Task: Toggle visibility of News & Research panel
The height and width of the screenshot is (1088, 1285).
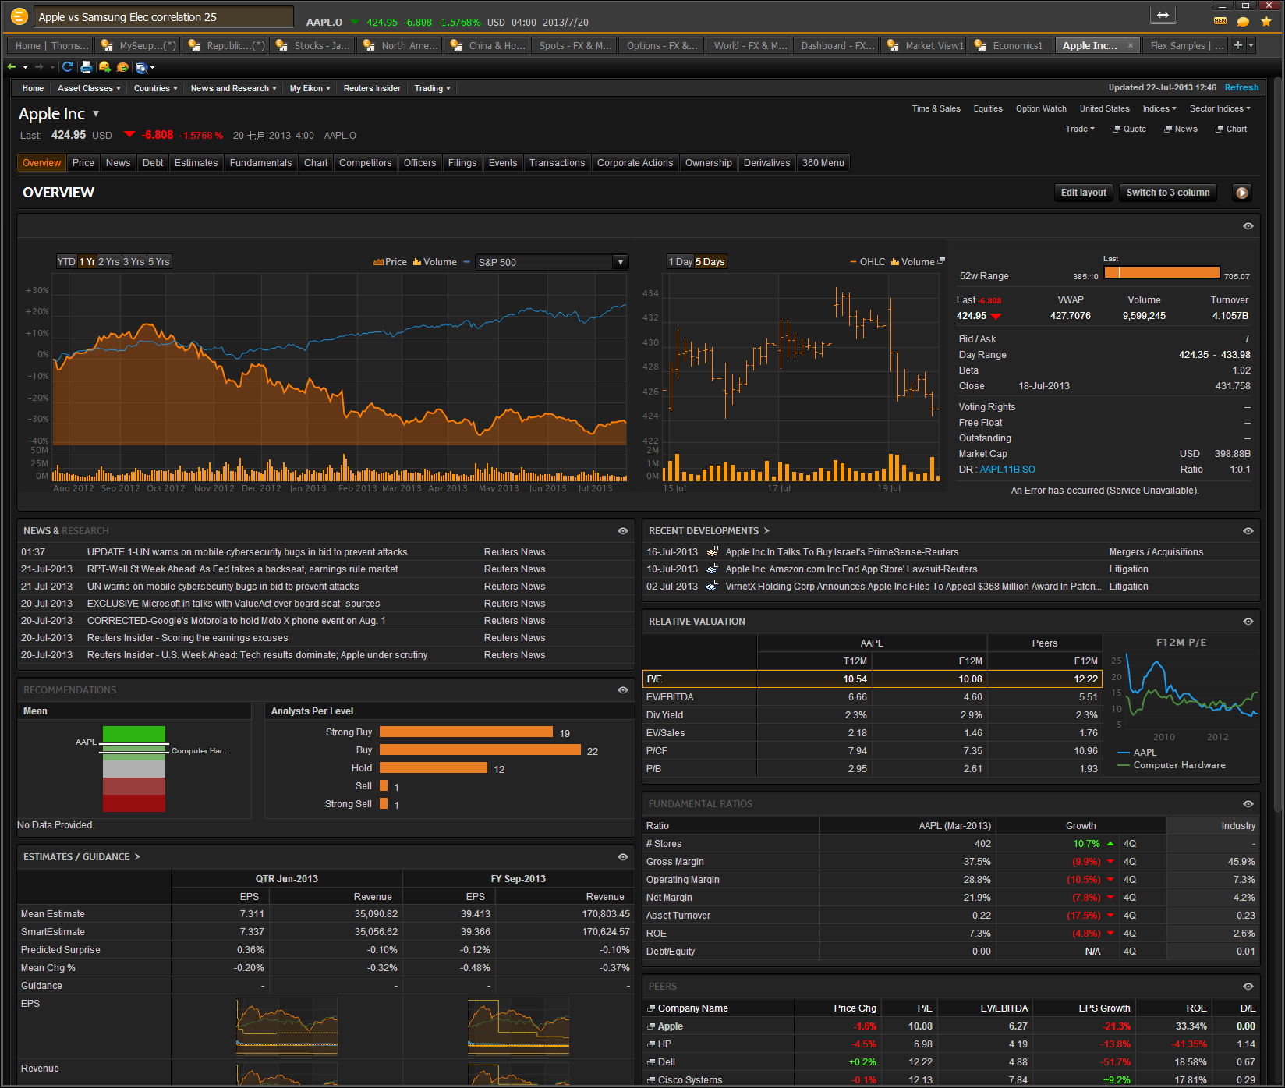Action: pos(623,531)
